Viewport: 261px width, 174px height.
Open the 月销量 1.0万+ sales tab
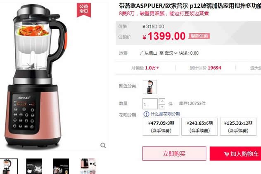coord(145,68)
